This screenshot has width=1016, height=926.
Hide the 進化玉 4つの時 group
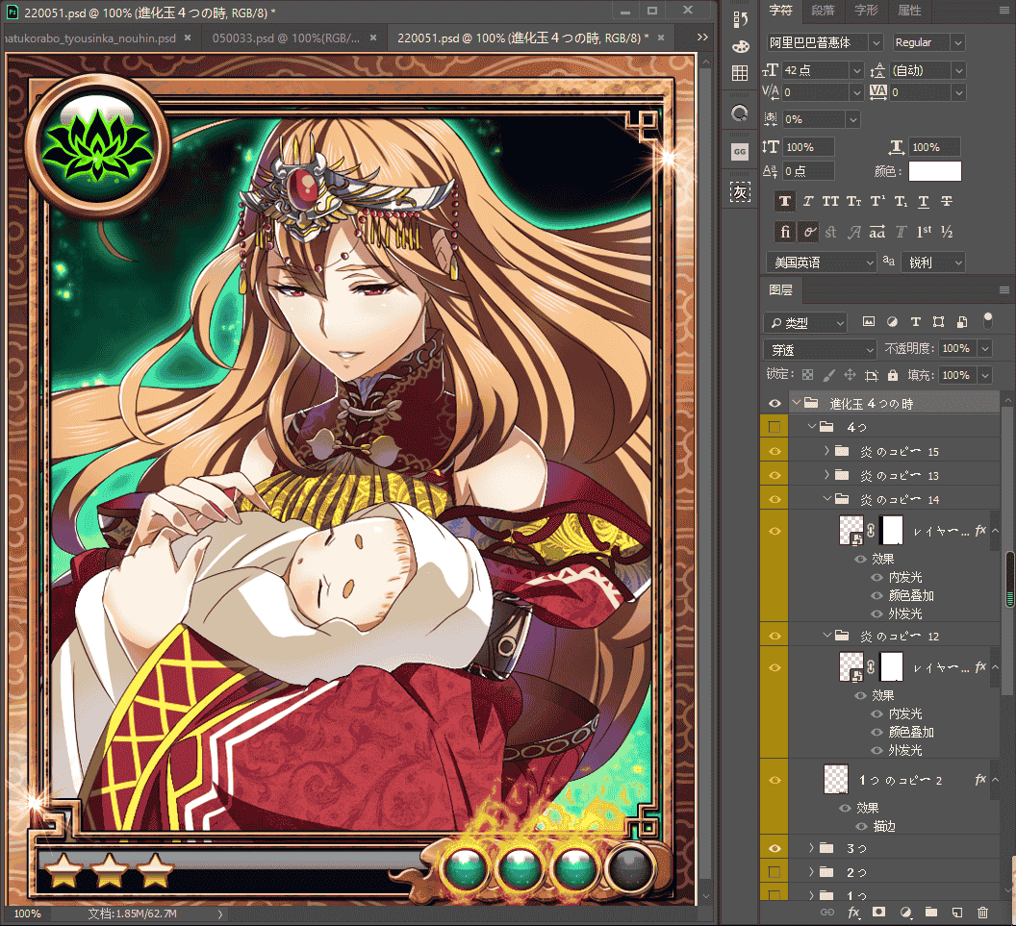[775, 404]
